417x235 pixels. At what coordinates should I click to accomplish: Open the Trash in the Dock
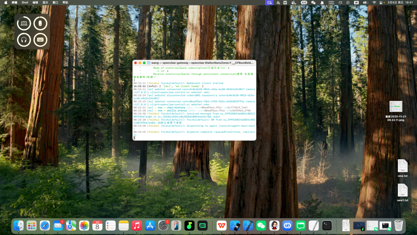click(398, 226)
